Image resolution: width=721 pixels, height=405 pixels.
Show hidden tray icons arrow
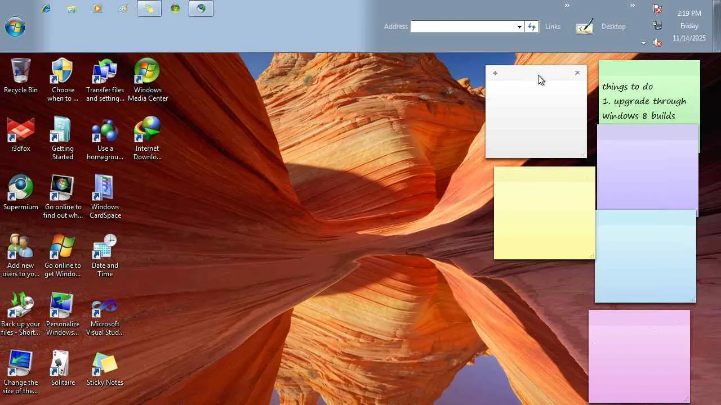coord(644,43)
